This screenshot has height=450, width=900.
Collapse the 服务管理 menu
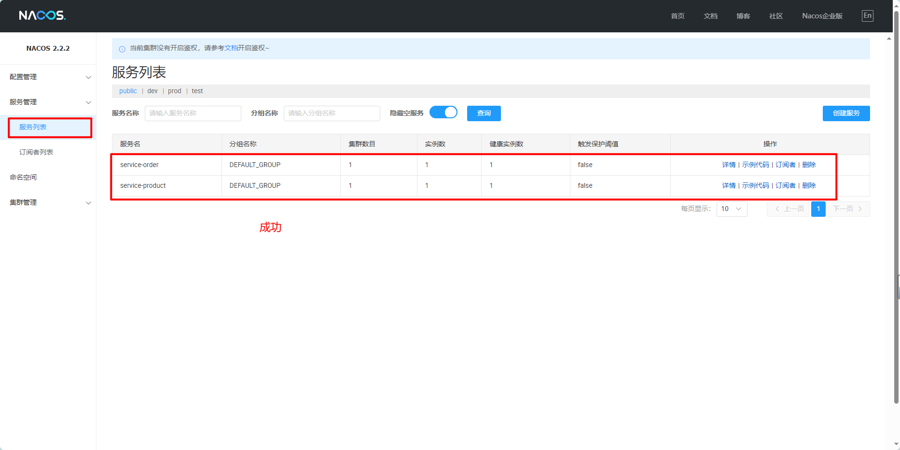point(48,102)
